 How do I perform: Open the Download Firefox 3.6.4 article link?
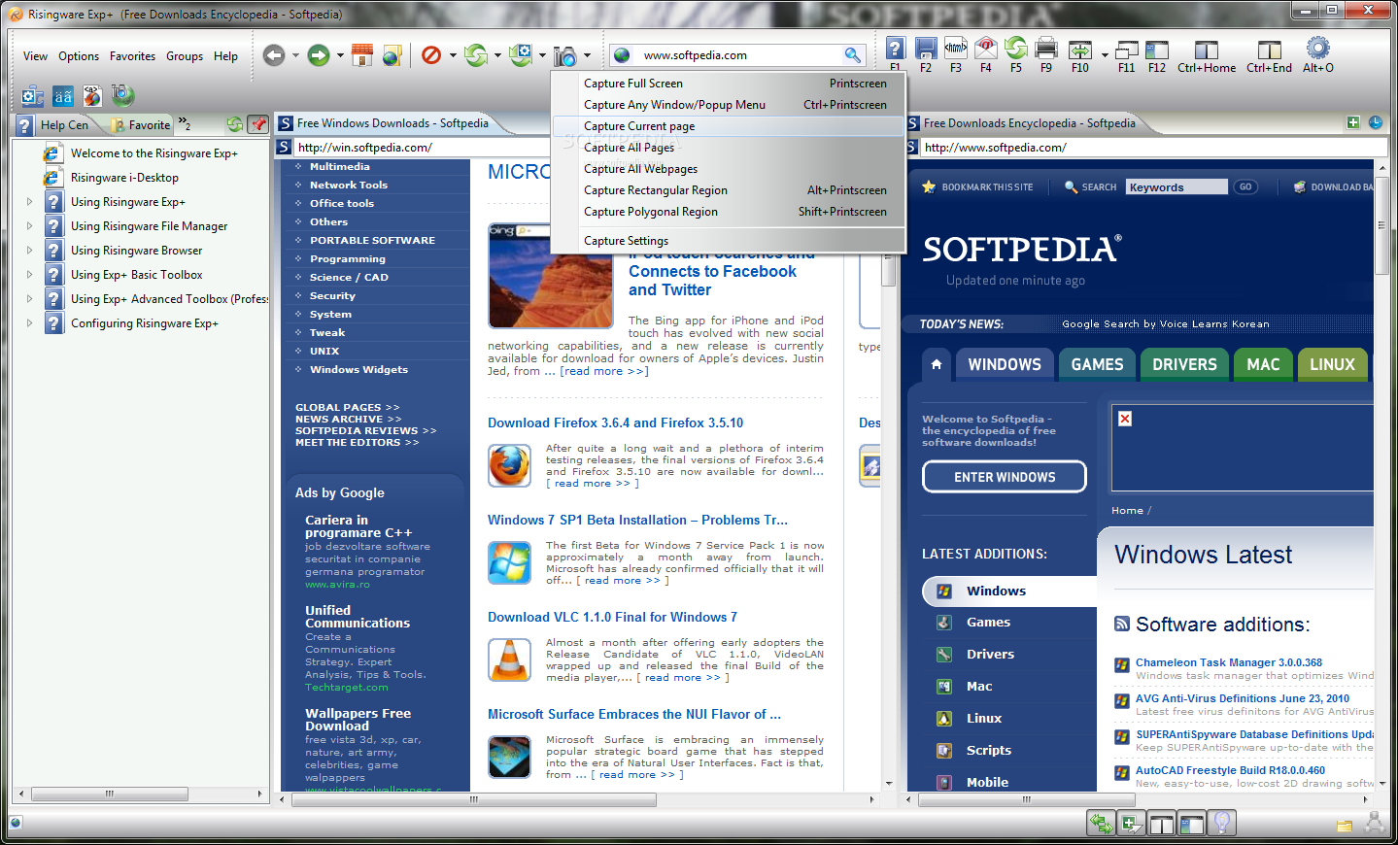point(615,422)
